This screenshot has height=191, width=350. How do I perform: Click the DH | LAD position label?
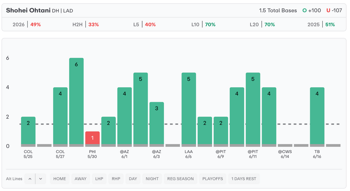point(63,11)
